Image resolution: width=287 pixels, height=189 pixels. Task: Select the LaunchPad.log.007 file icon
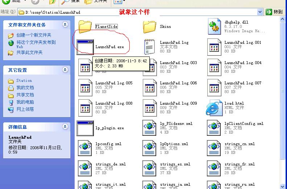(214, 88)
